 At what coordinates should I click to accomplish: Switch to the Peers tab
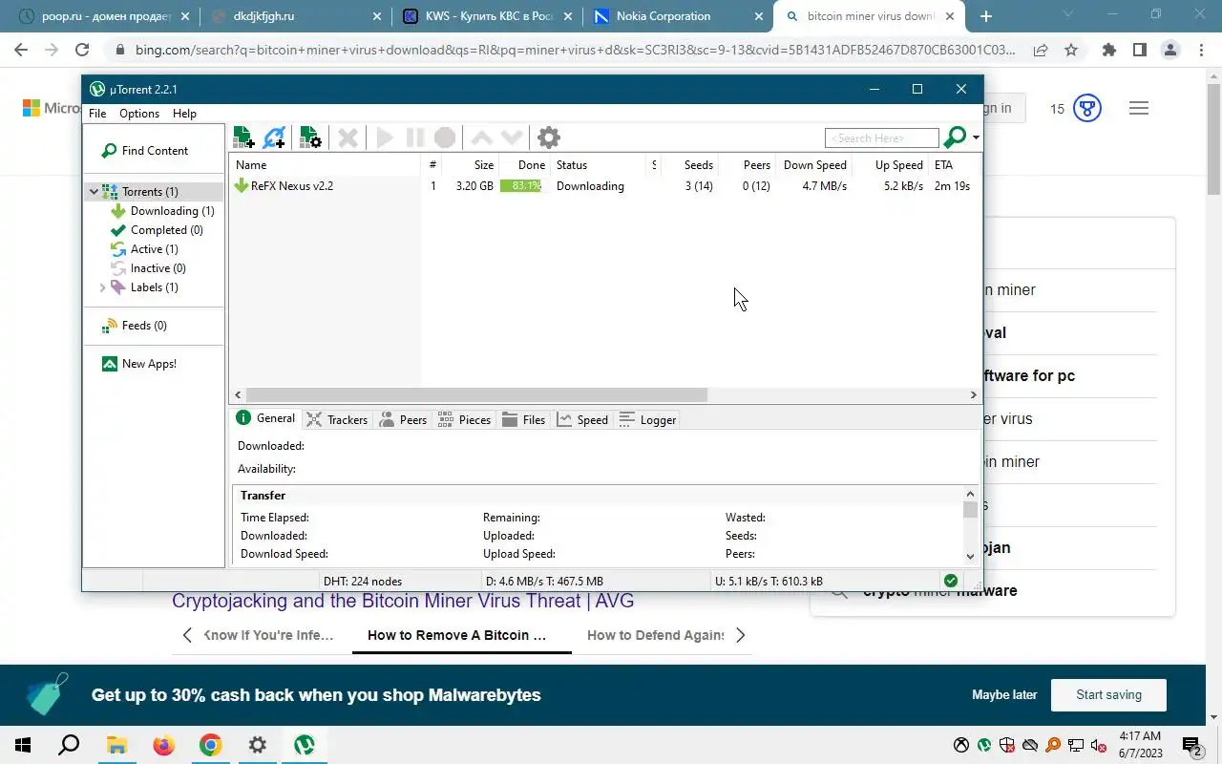point(403,419)
